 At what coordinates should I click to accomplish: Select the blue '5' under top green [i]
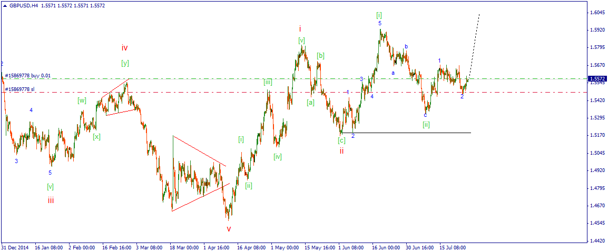click(x=380, y=23)
